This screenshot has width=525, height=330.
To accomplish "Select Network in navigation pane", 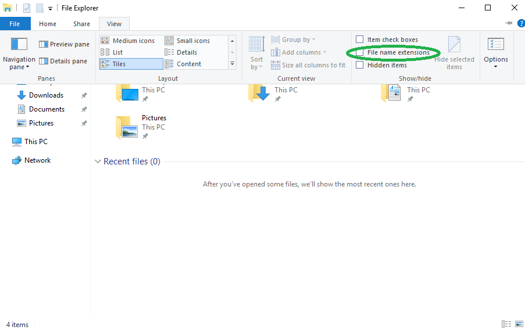I will tap(37, 160).
